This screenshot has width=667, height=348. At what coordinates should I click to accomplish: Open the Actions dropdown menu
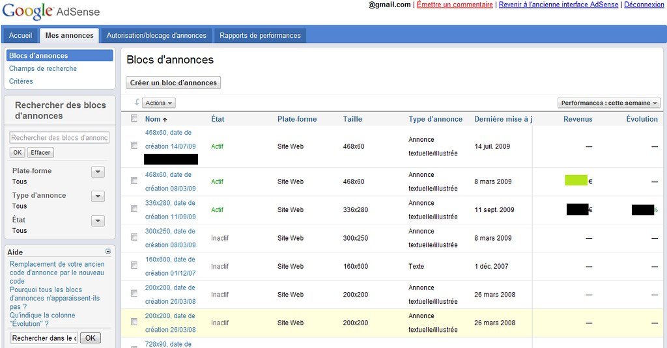[x=158, y=103]
